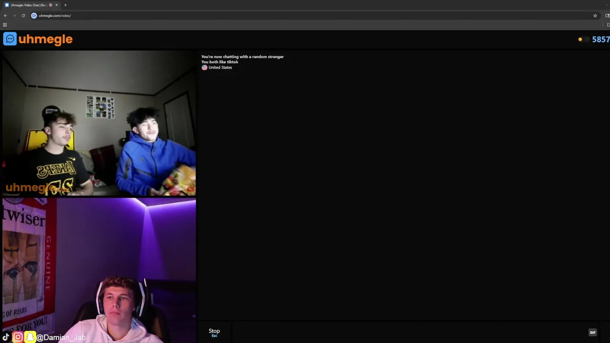Click the 5857 online users count
Image resolution: width=610 pixels, height=343 pixels.
coord(600,40)
